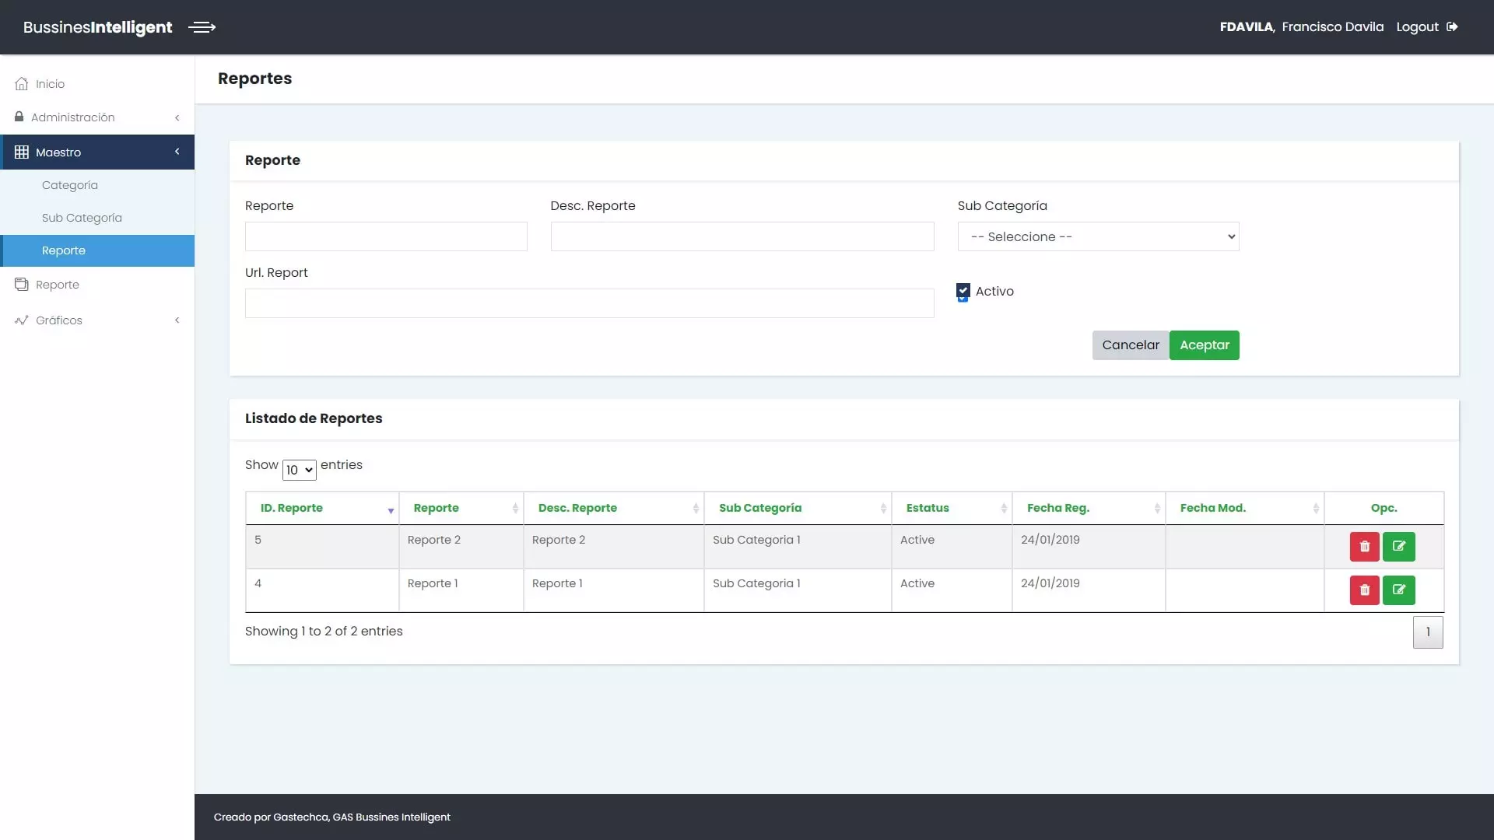This screenshot has width=1494, height=840.
Task: Sort by ID. Reporte column arrow
Action: 391,510
